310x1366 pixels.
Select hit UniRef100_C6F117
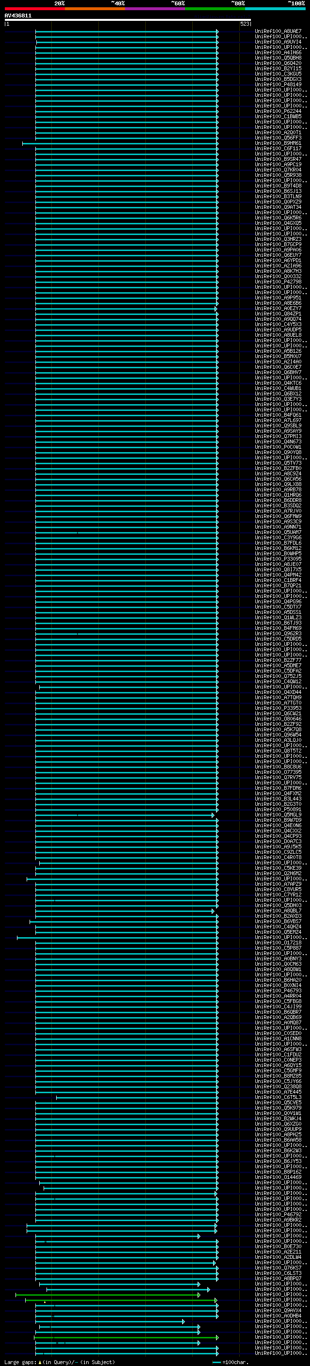tap(278, 148)
